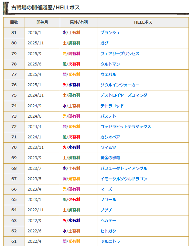Open the ブランシュ HELL boss link
Image resolution: width=194 pixels, height=246 pixels.
pos(110,33)
